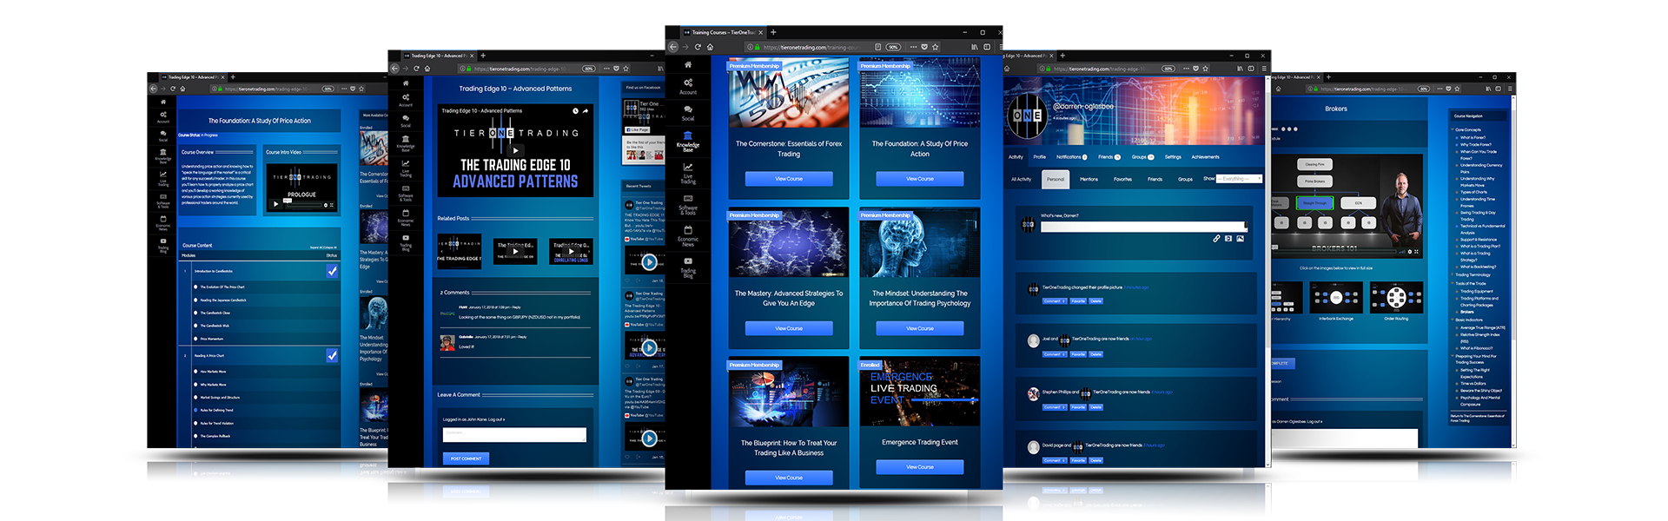Open Software & Tools in center sidebar
This screenshot has width=1668, height=521.
point(687,203)
